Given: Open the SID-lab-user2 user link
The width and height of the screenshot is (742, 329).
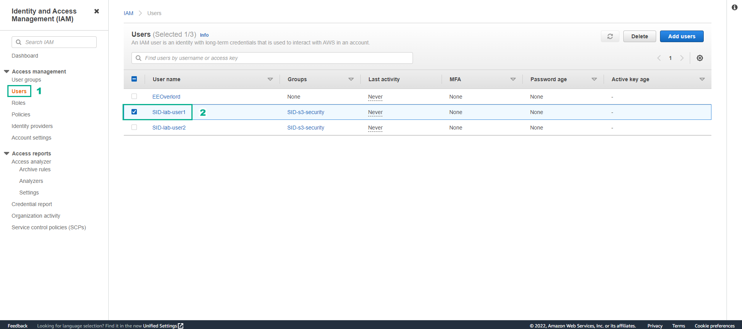Looking at the screenshot, I should (169, 128).
